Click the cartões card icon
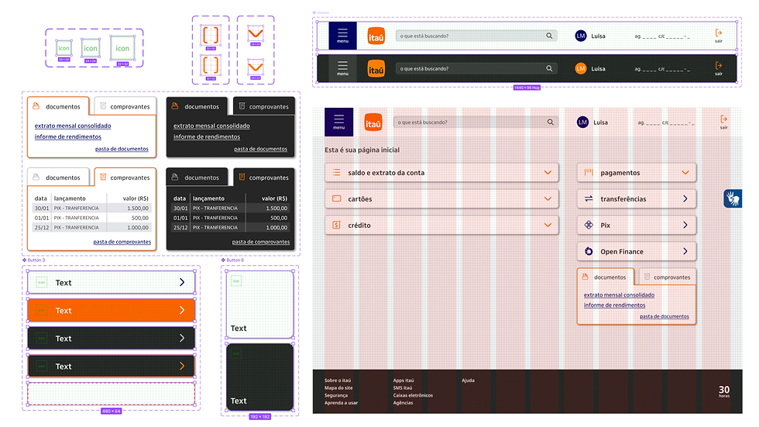Viewport: 759px width, 427px height. [x=336, y=198]
